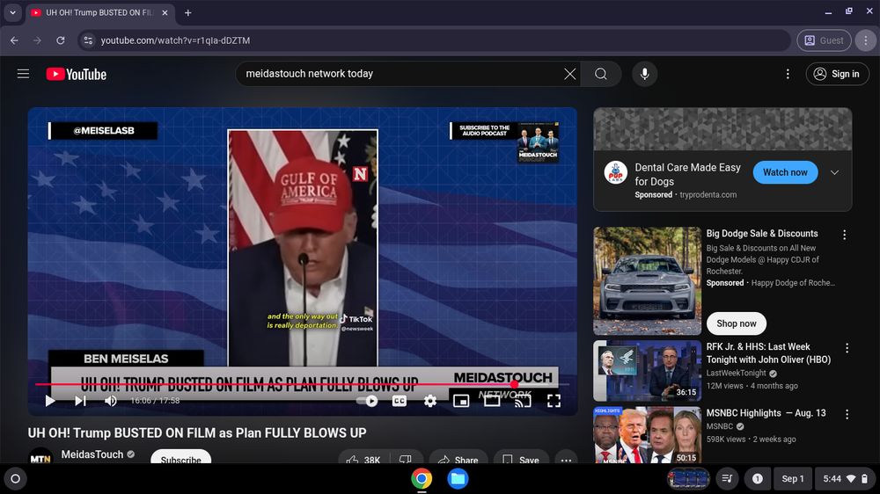880x494 pixels.
Task: Go back in browser
Action: click(x=14, y=40)
